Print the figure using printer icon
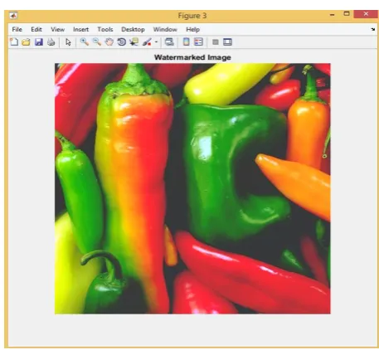This screenshot has width=379, height=350. (x=51, y=42)
